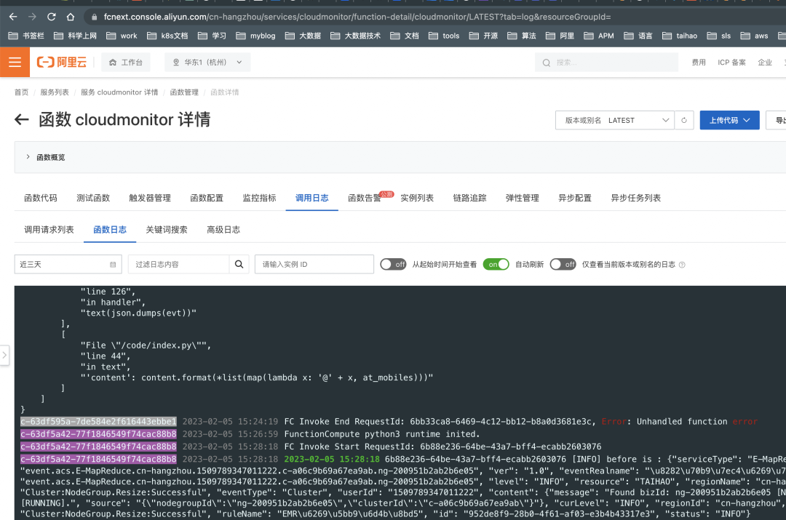The image size is (786, 520).
Task: Open 版本或别名 LATEST dropdown
Action: [x=614, y=120]
